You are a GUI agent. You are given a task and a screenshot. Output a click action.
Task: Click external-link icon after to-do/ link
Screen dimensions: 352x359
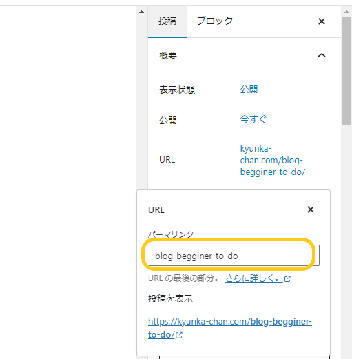pos(179,335)
